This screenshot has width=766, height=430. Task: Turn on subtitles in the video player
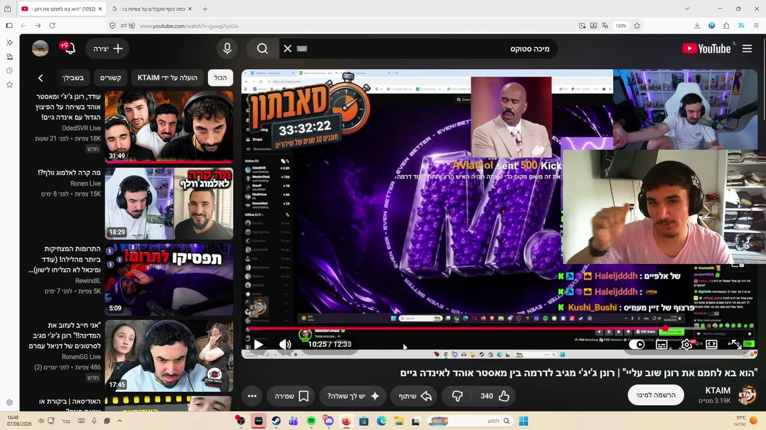click(x=662, y=345)
